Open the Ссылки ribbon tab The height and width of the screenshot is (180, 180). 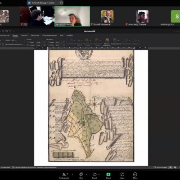[24, 36]
